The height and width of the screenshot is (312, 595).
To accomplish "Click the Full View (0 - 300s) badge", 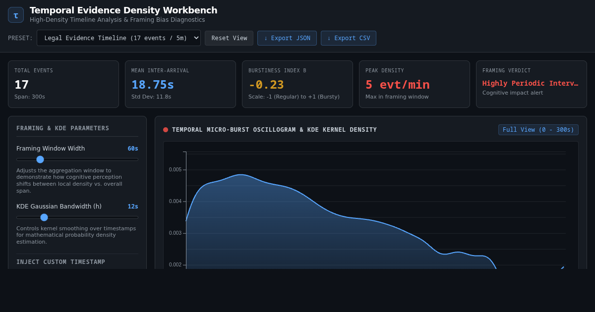I will coord(538,130).
